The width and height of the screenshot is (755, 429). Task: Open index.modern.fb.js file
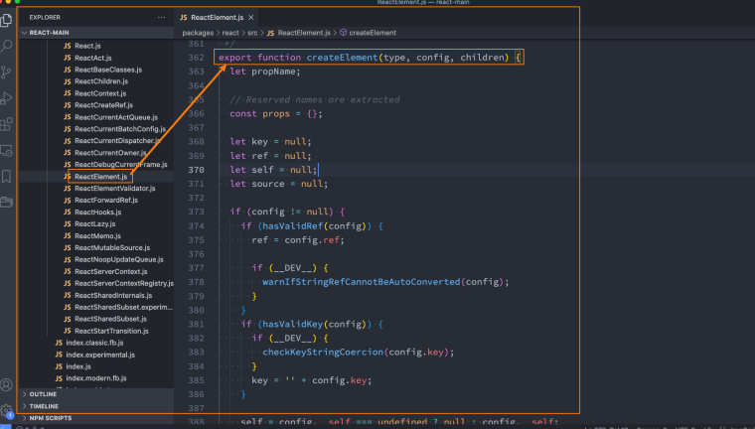pos(95,378)
